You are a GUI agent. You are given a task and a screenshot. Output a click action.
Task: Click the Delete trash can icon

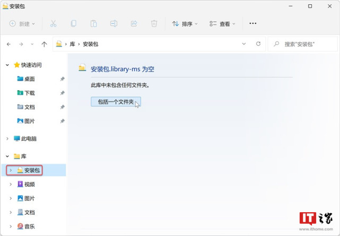pyautogui.click(x=154, y=23)
